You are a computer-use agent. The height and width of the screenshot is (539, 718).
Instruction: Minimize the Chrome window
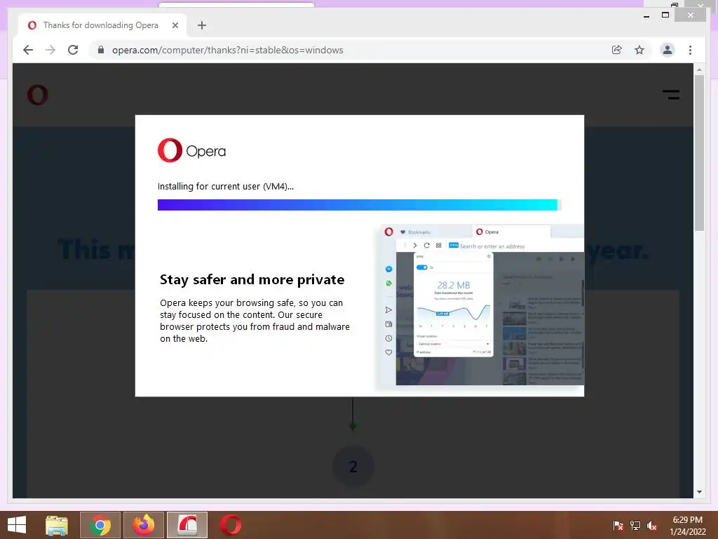[x=646, y=16]
